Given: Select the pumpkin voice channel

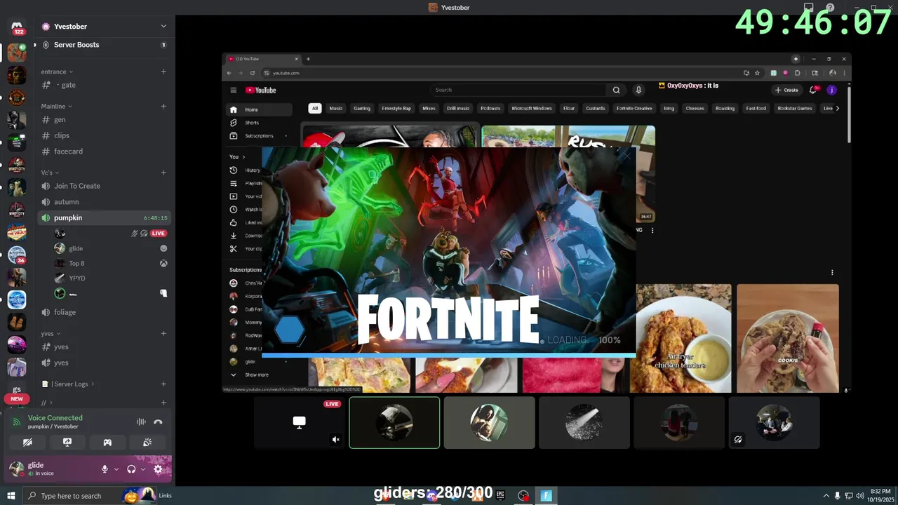Looking at the screenshot, I should tap(105, 218).
